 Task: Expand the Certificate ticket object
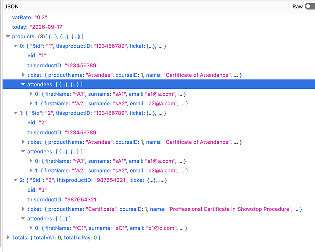click(23, 209)
